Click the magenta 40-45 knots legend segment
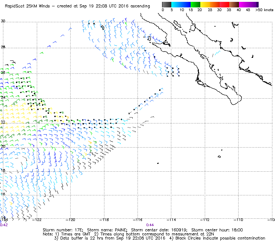 pyautogui.click(x=244, y=4)
